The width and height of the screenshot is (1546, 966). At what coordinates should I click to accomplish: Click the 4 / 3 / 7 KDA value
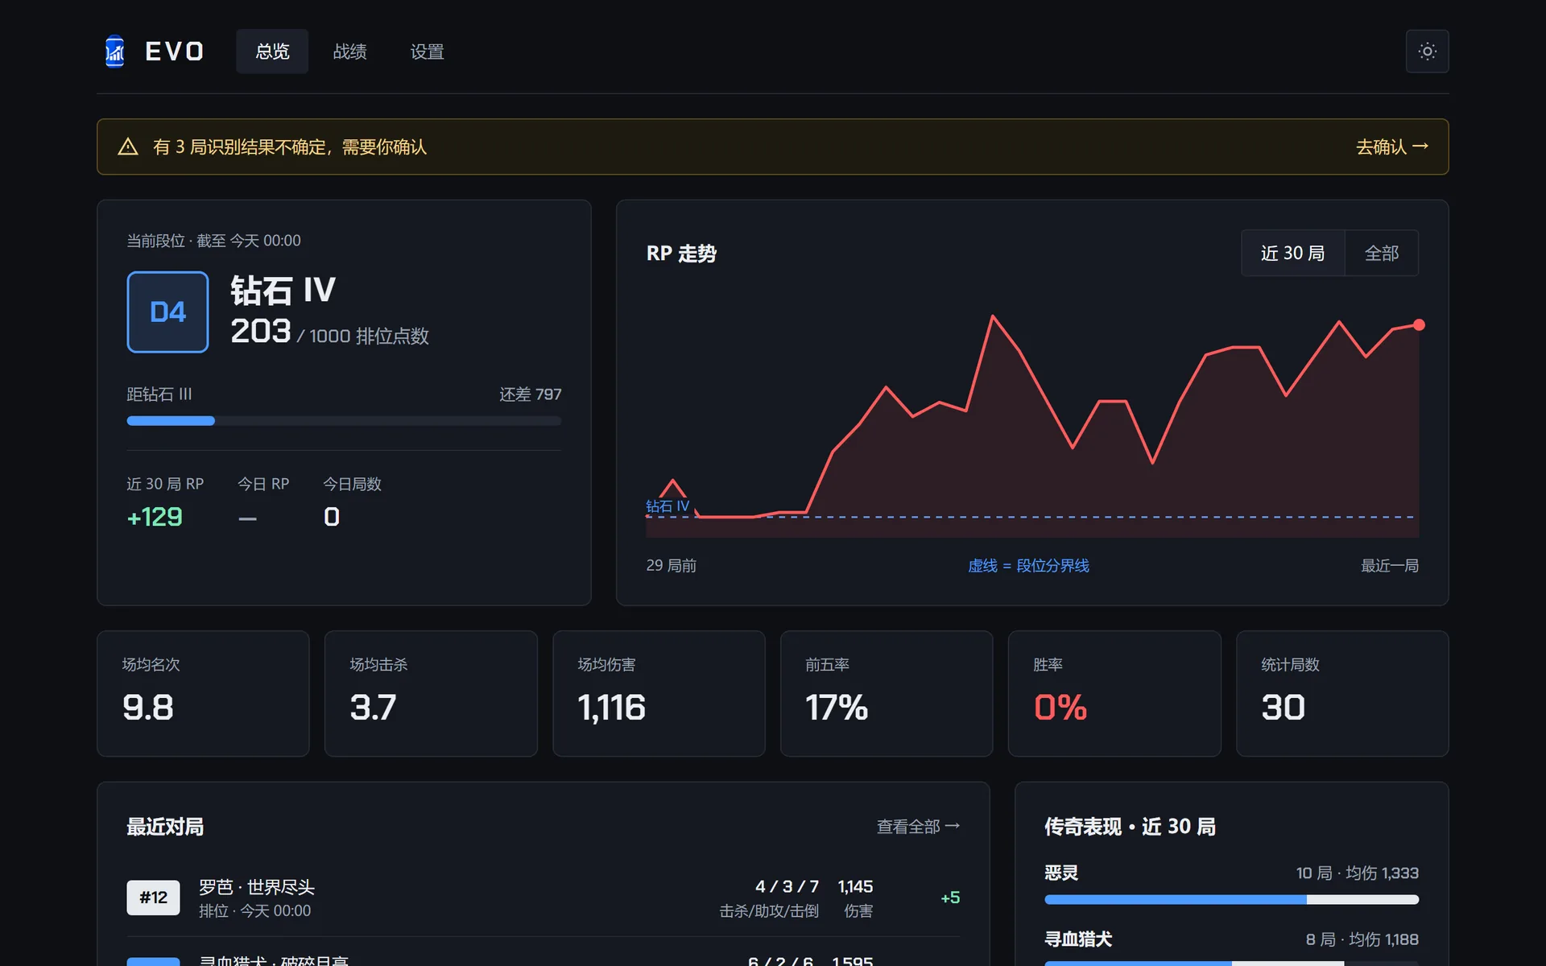(787, 886)
